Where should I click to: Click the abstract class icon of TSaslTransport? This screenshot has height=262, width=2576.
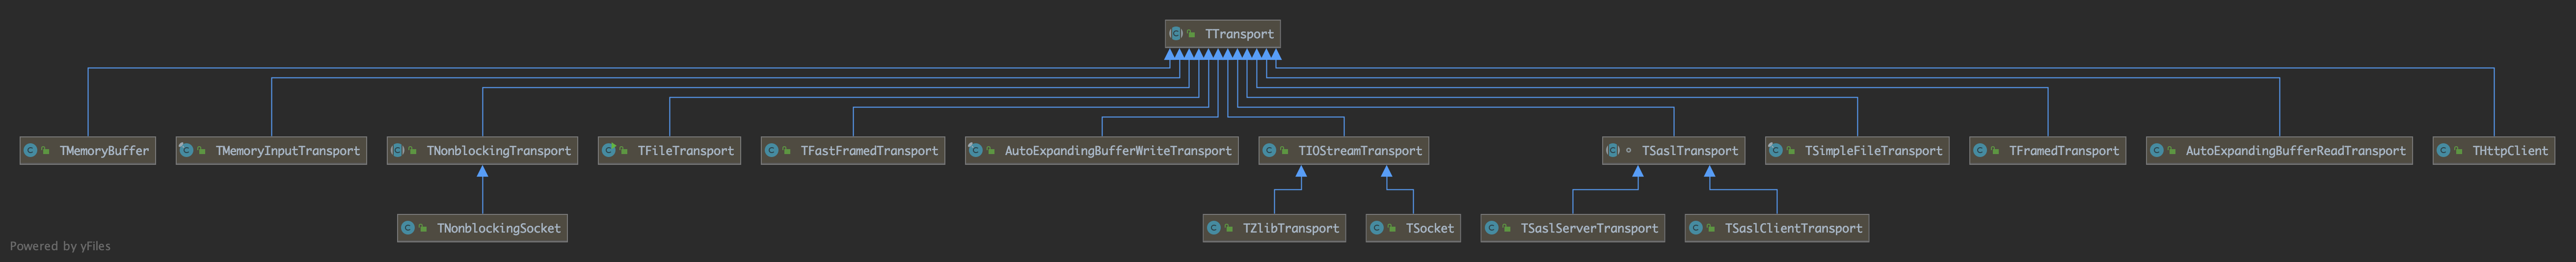[1612, 151]
